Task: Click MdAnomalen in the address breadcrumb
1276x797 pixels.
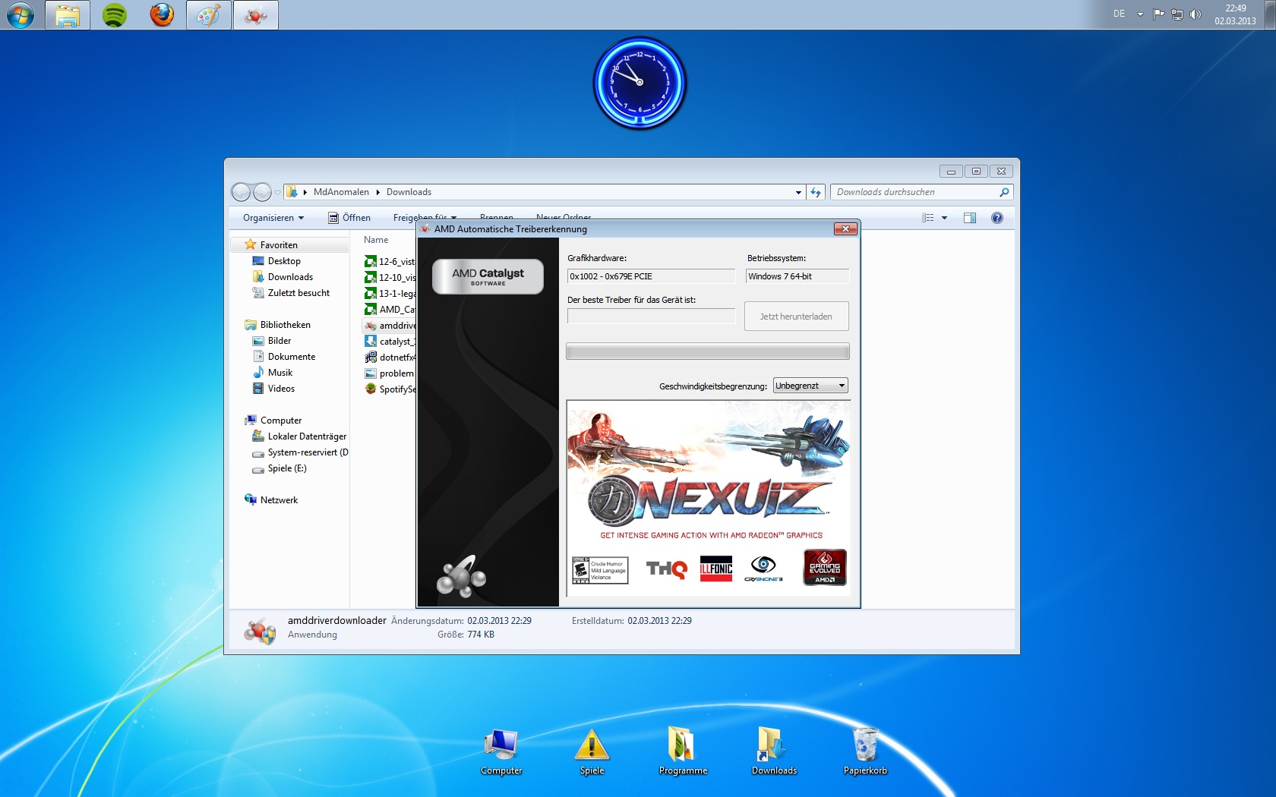Action: pyautogui.click(x=341, y=192)
